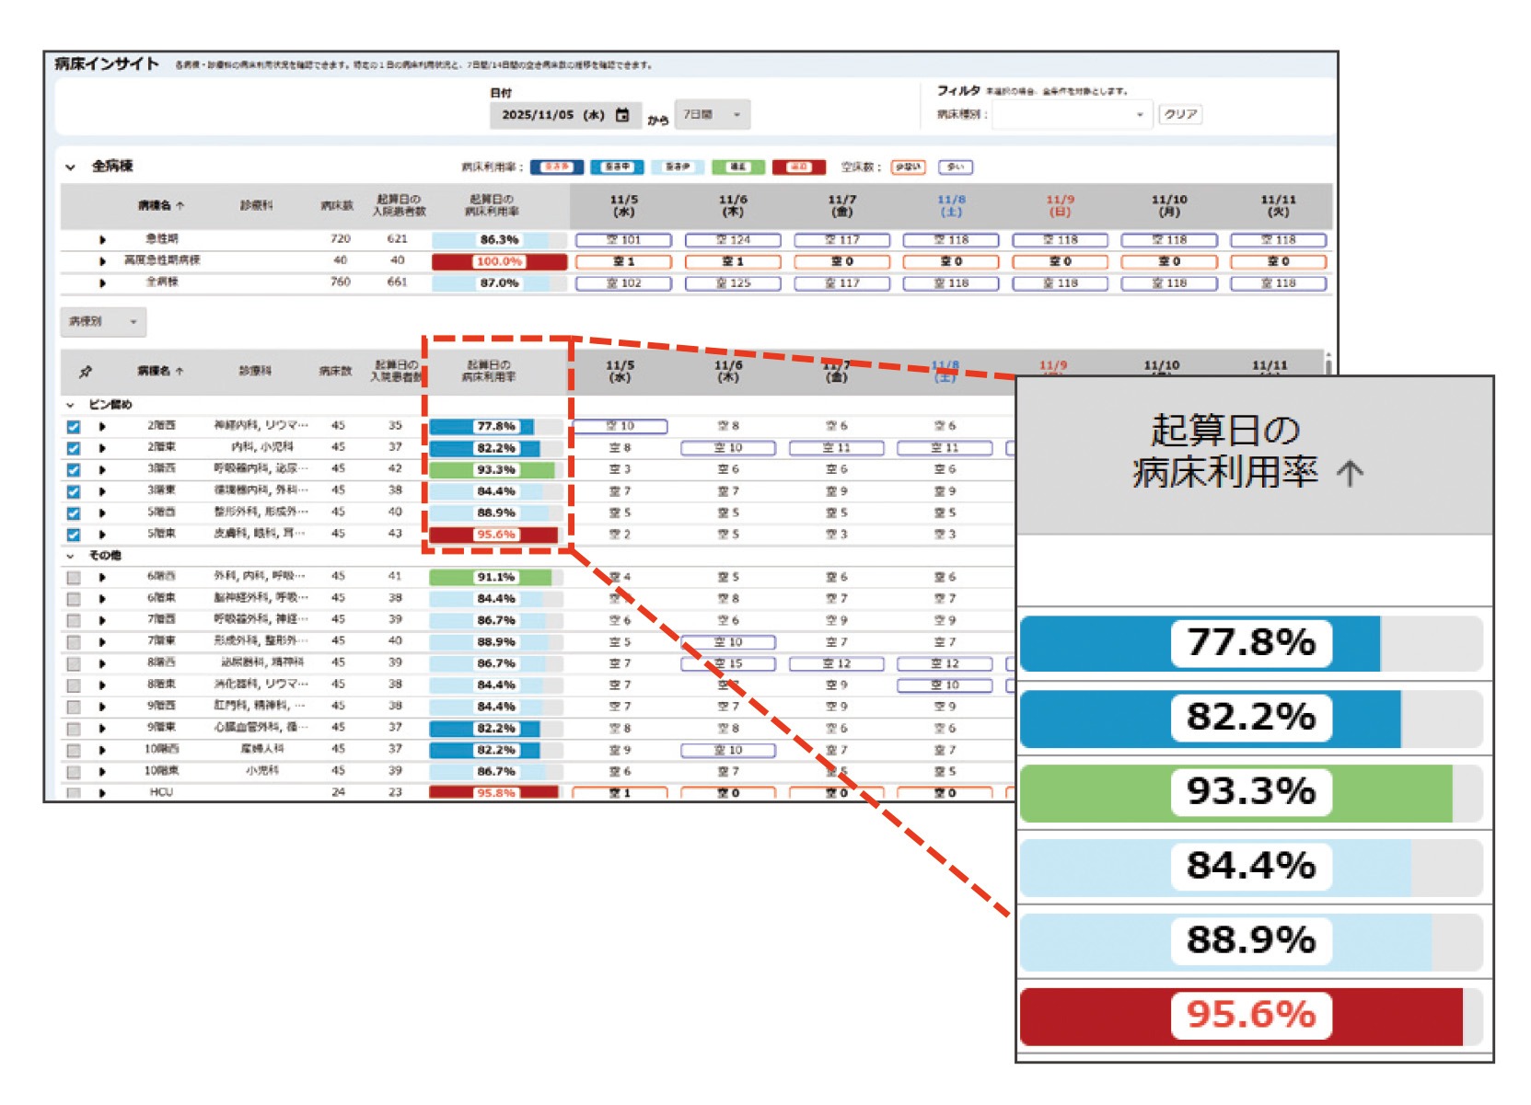1531x1105 pixels.
Task: Open the 7日間 period dropdown
Action: pos(712,115)
